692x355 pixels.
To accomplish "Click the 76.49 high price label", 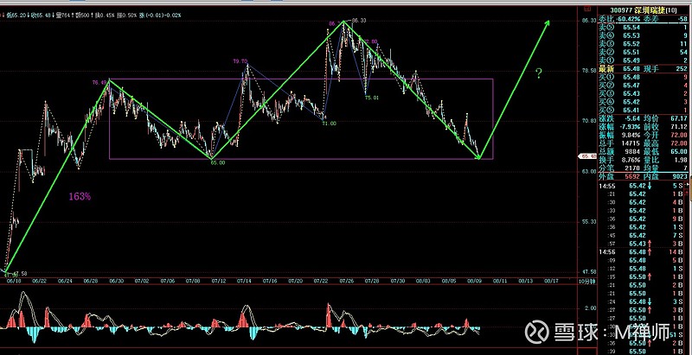I will (99, 82).
